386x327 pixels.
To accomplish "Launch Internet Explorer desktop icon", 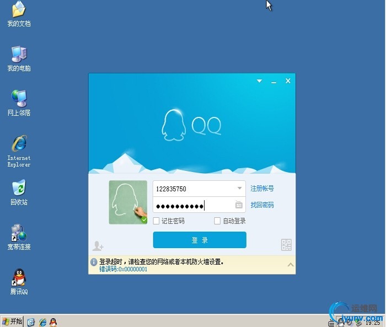I will pos(19,151).
